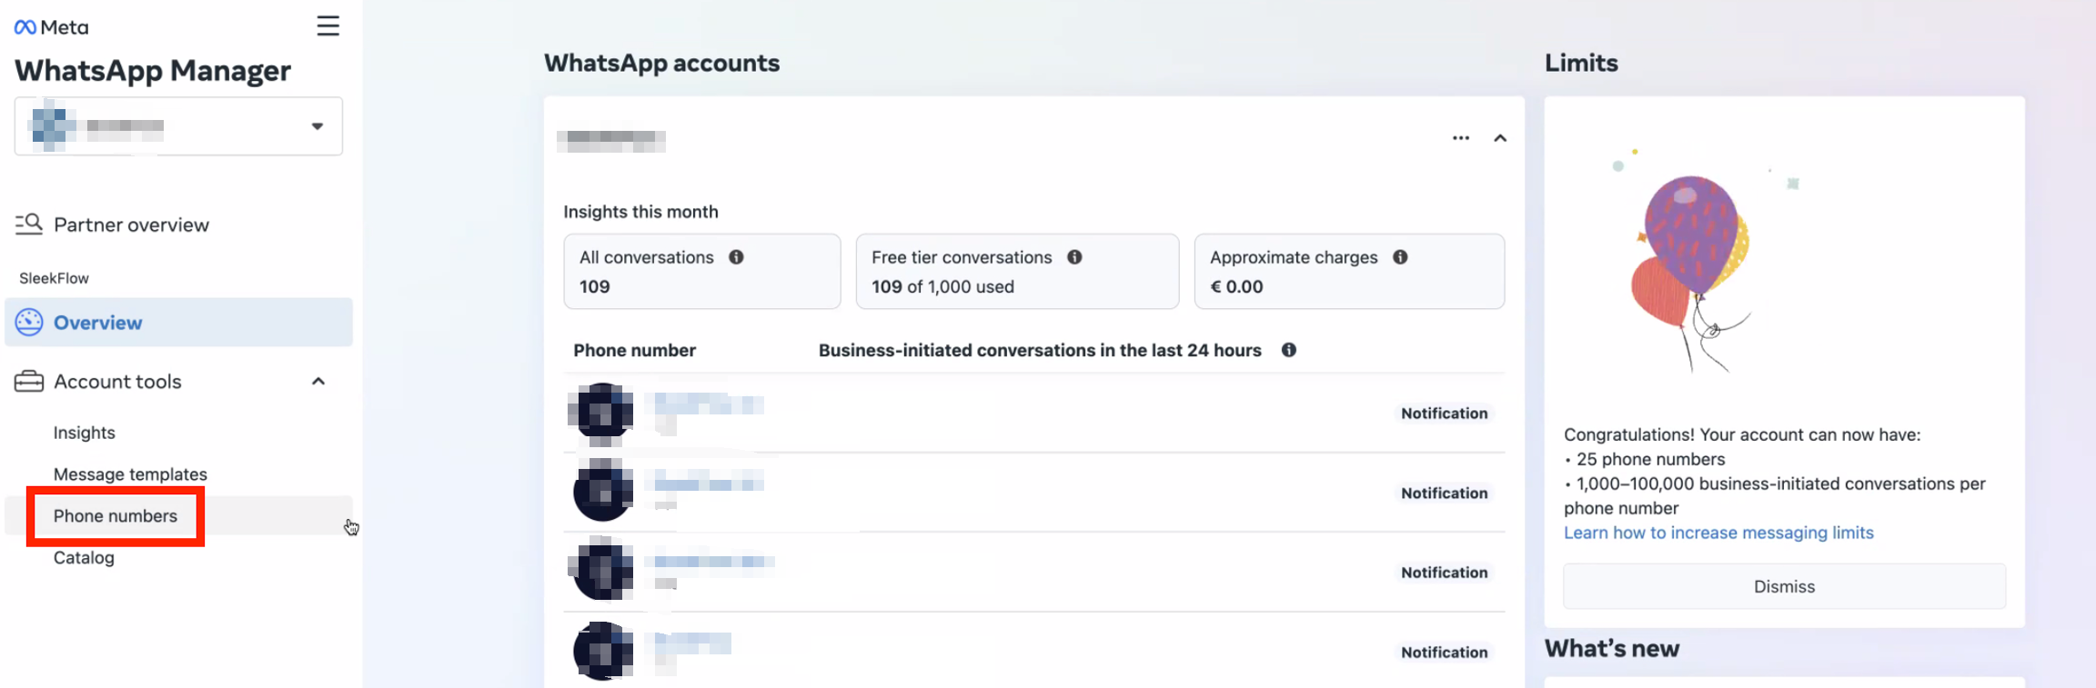The width and height of the screenshot is (2096, 688).
Task: Collapse the WhatsApp account card chevron
Action: click(1500, 138)
